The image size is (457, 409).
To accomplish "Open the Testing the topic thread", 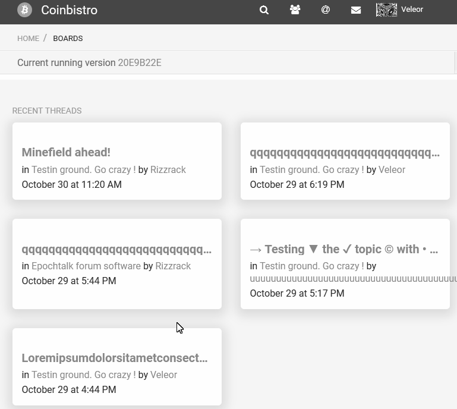I will coord(344,249).
